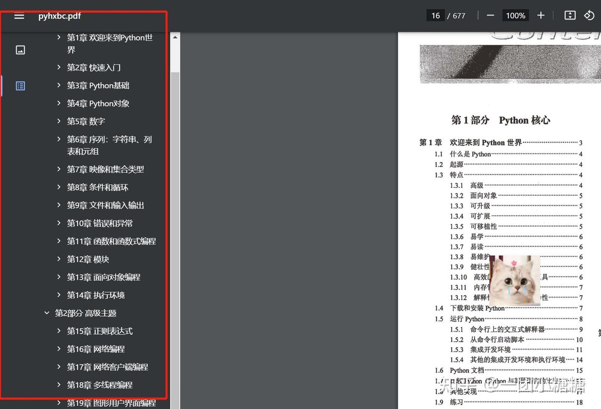Jump to 第16章 网络编程

click(96, 348)
